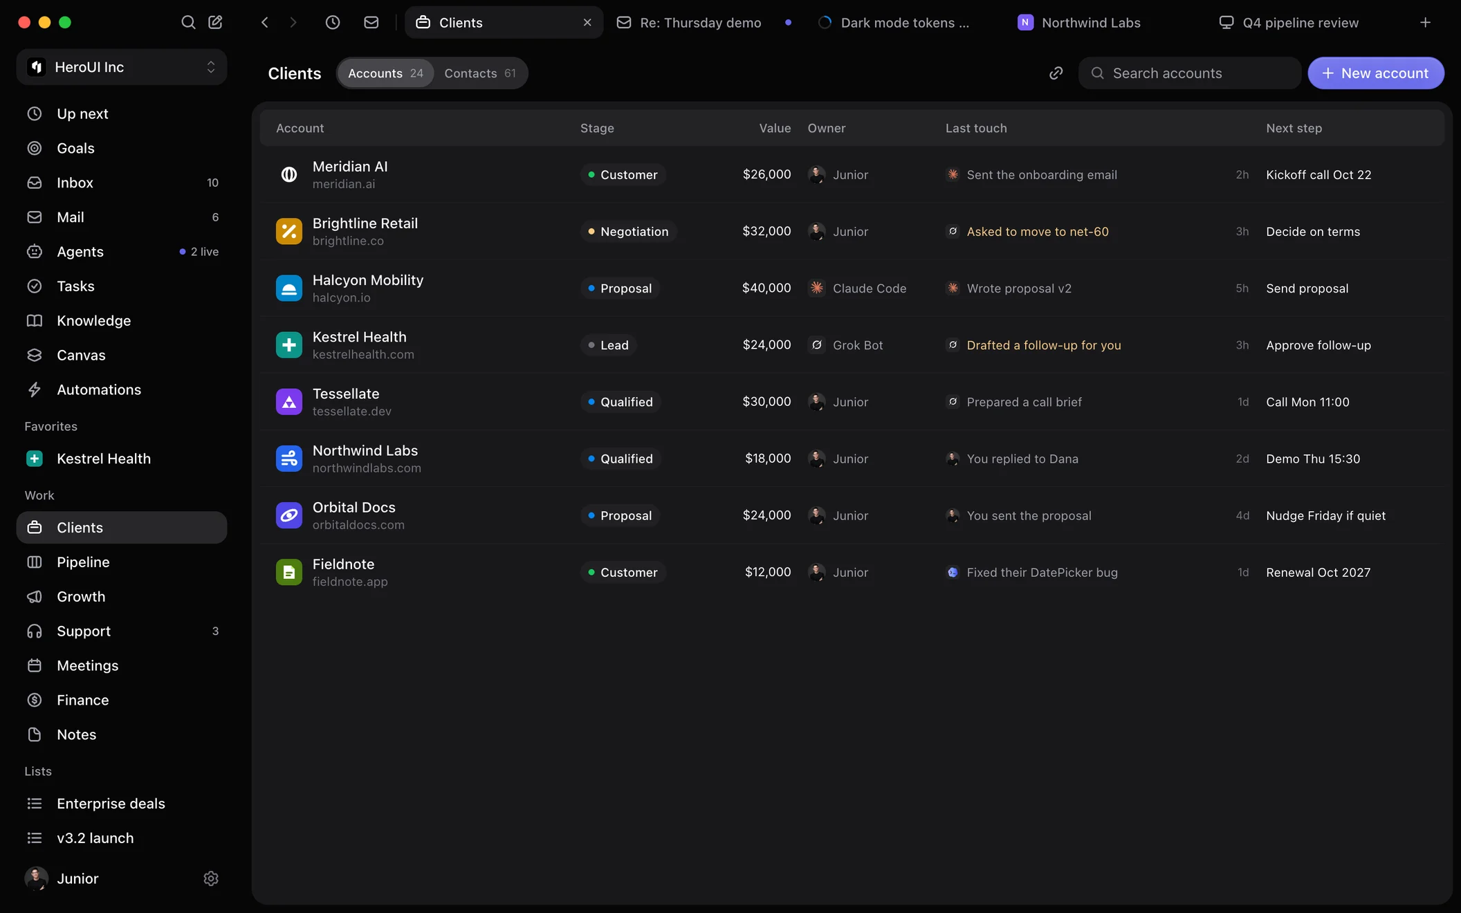Open the v3.2 launch list
The height and width of the screenshot is (913, 1461).
point(122,838)
